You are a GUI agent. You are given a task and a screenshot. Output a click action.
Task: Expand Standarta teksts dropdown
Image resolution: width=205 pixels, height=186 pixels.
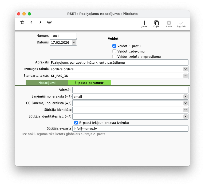[186, 76]
